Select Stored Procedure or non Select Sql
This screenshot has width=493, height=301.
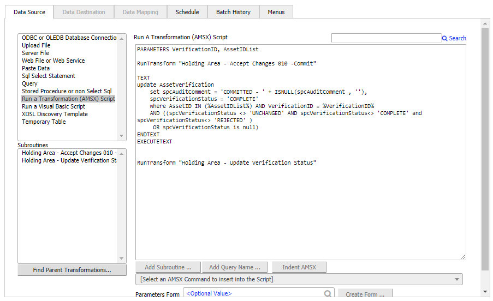click(67, 91)
